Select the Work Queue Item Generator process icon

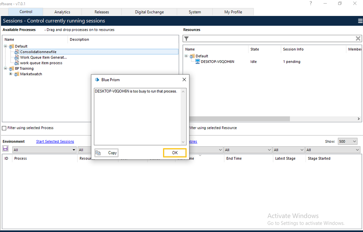17,57
